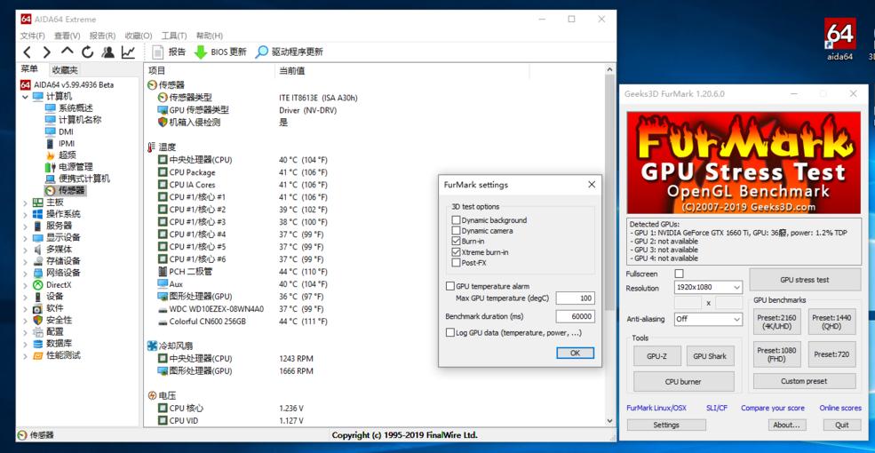Screen dimensions: 875x453
Task: Close the FurMark settings dialog
Action: pos(592,185)
